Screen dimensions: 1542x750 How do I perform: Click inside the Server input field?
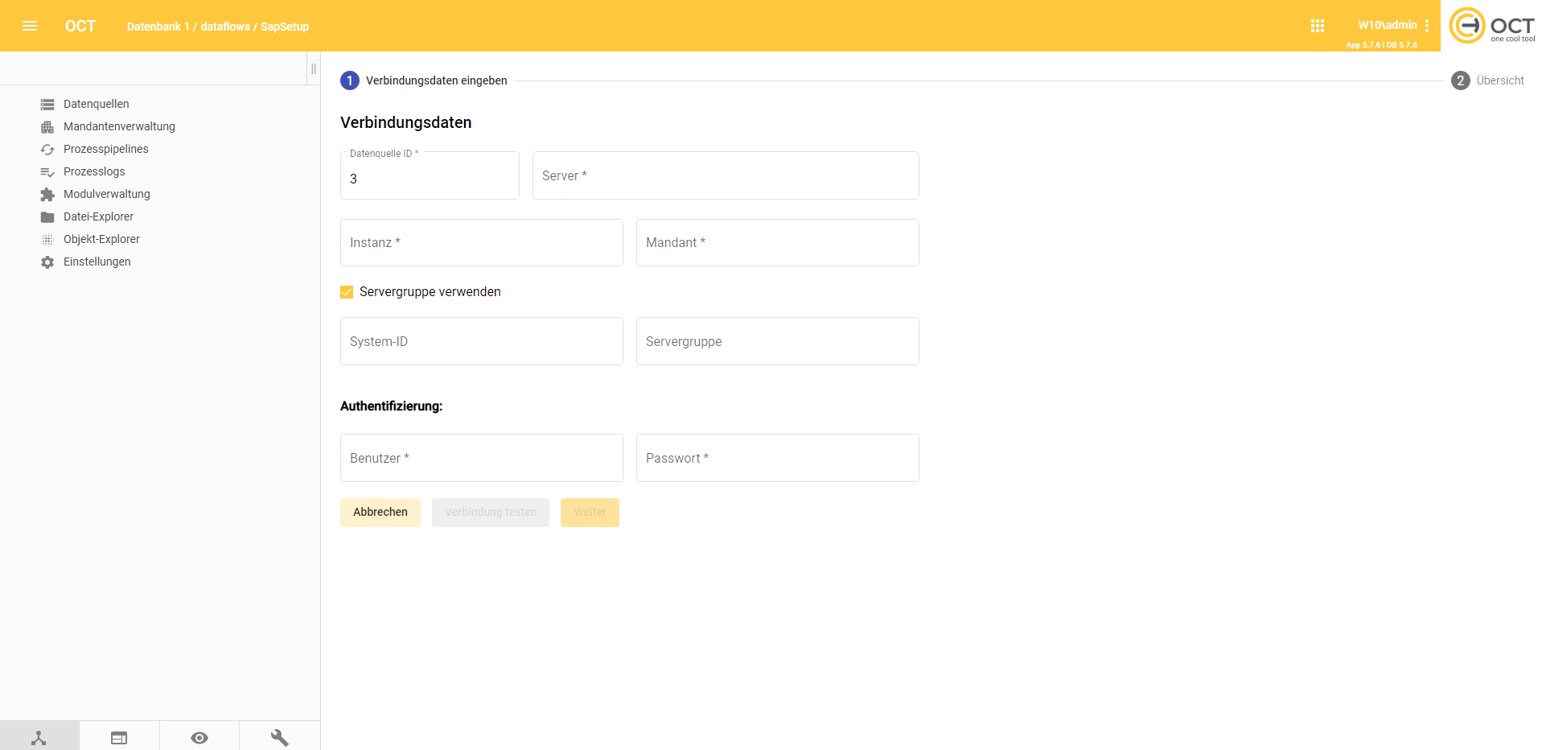725,175
